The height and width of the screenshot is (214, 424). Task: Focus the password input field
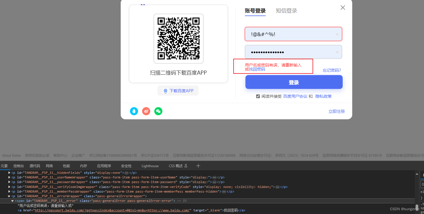coord(293,52)
